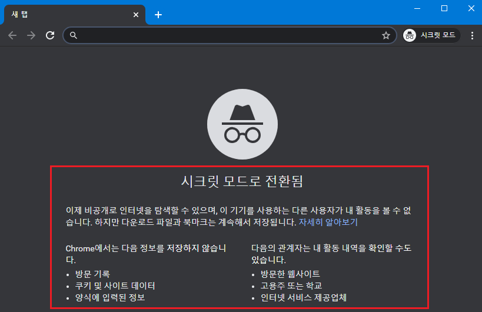Maximize the Chrome window

(x=444, y=9)
